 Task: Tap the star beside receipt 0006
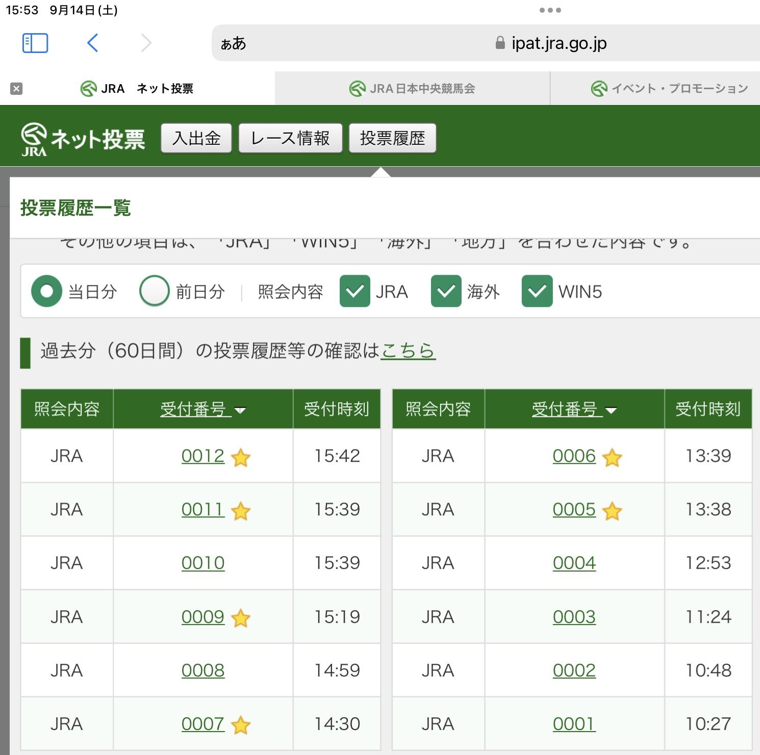(x=612, y=458)
